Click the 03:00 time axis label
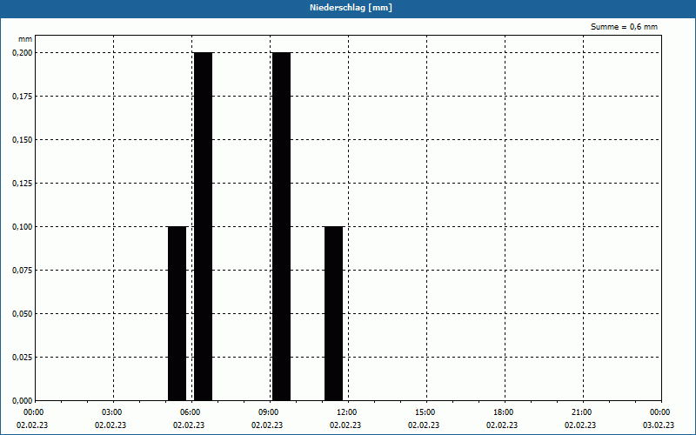 (x=112, y=412)
